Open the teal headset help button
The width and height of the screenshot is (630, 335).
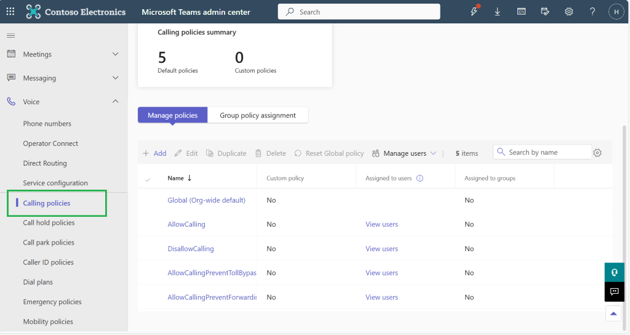pyautogui.click(x=615, y=272)
